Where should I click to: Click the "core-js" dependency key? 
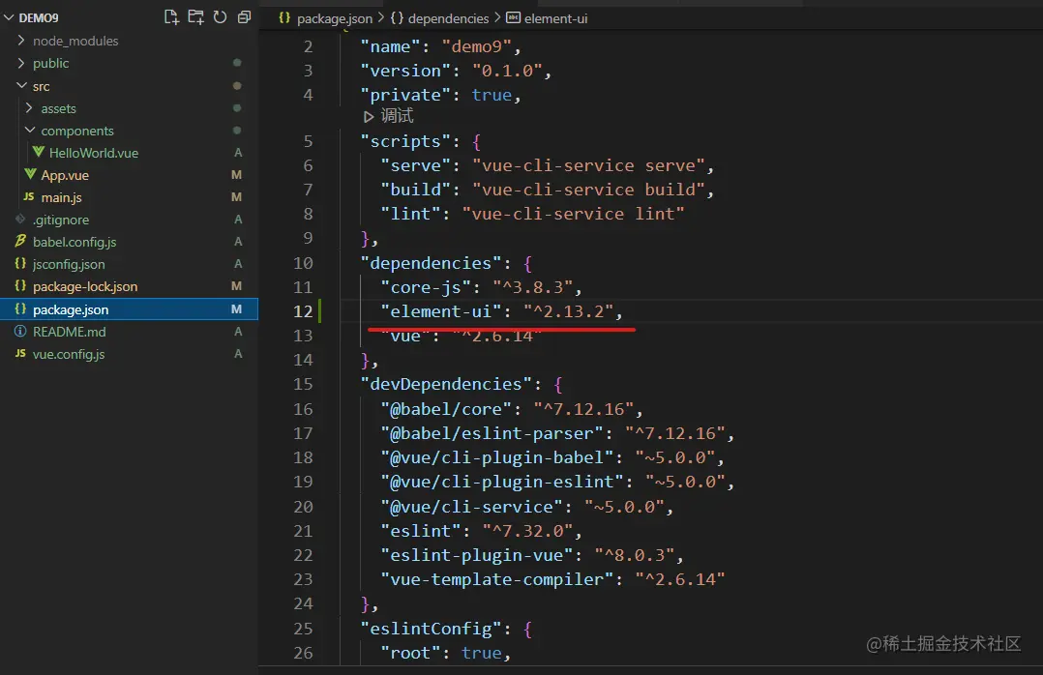[425, 287]
